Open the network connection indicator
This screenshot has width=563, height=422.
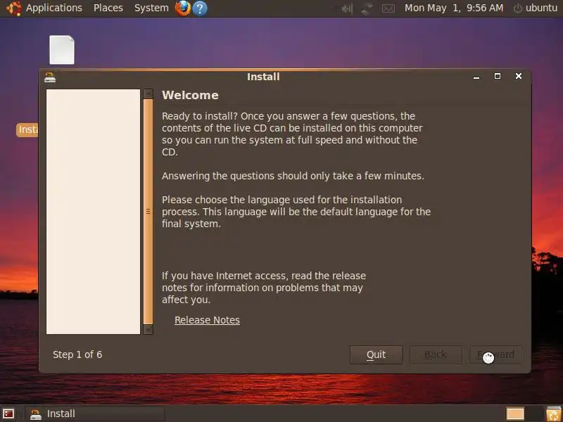point(367,8)
